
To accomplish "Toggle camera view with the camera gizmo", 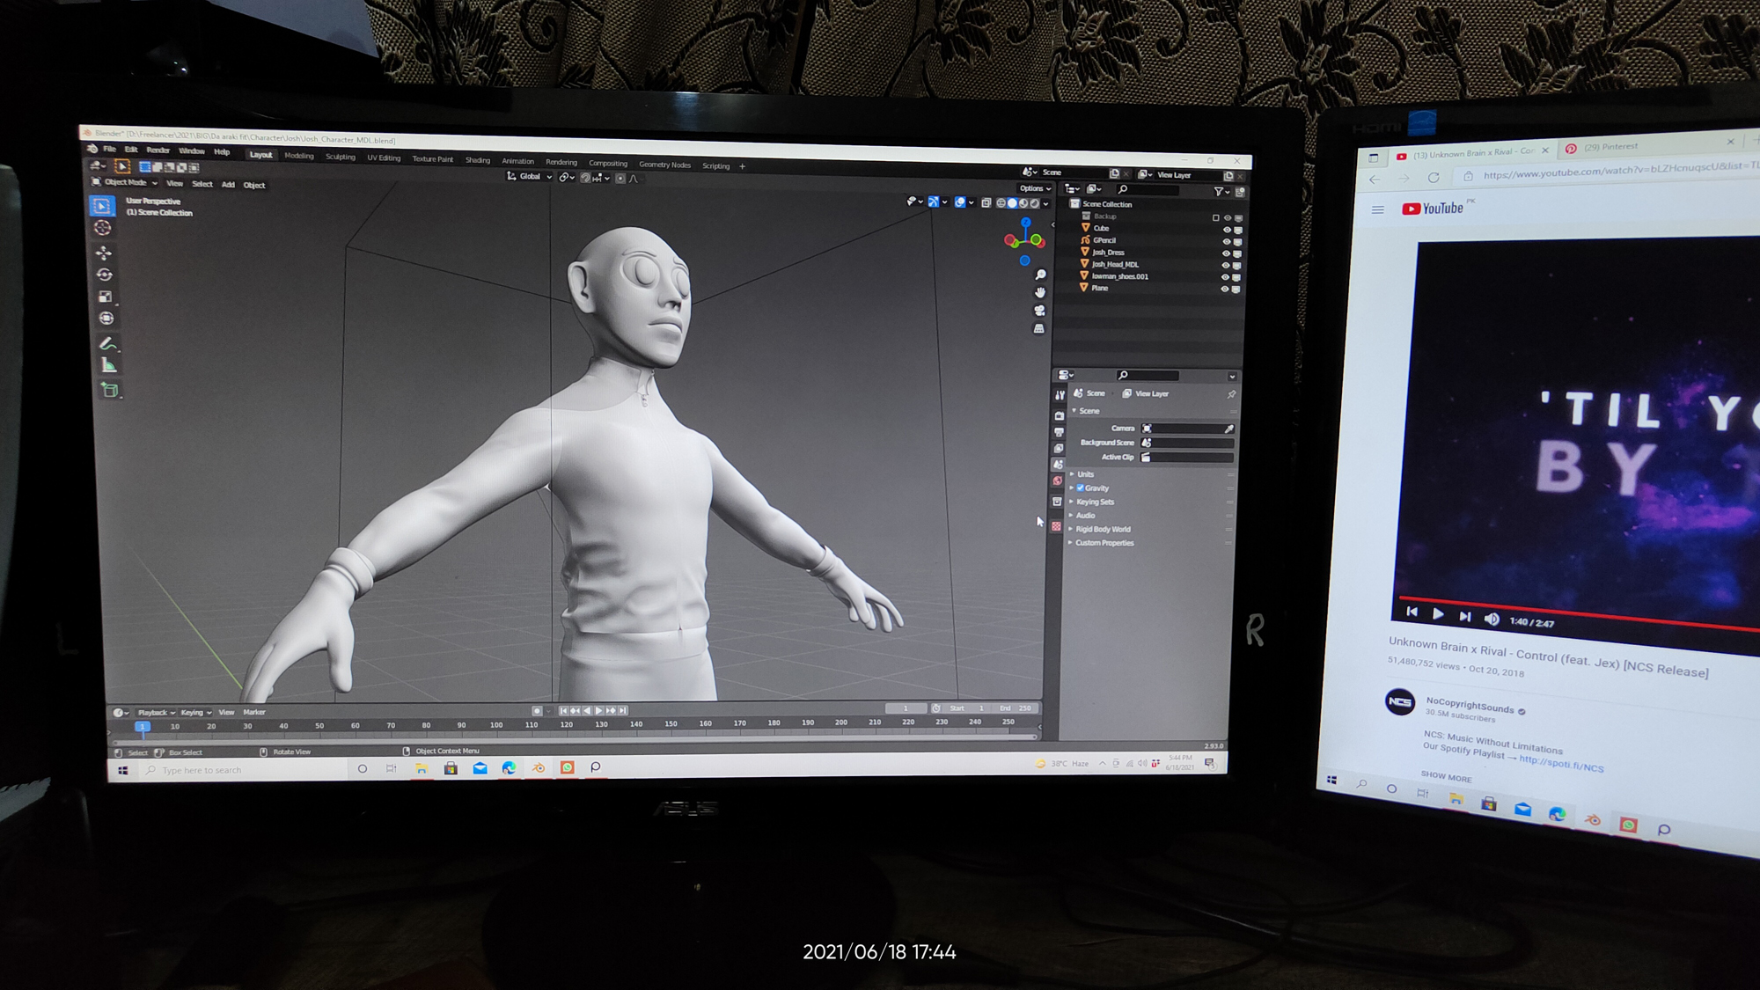I will tap(1039, 311).
